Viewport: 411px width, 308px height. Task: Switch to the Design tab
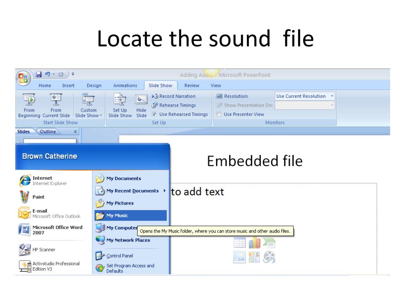point(94,86)
